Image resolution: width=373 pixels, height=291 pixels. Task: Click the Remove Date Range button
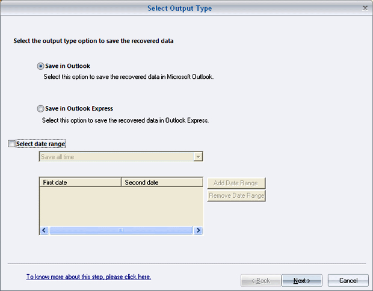click(236, 195)
